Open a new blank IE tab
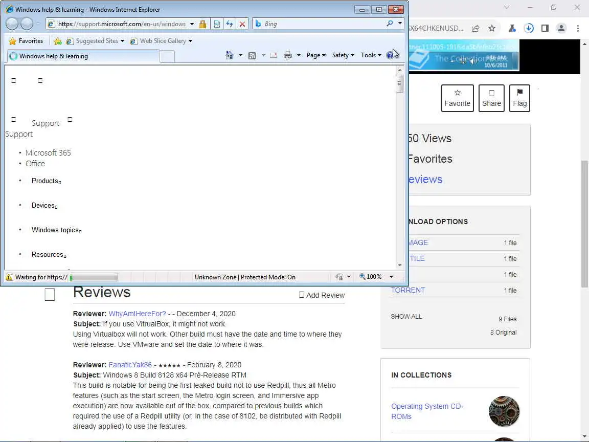 (x=167, y=56)
